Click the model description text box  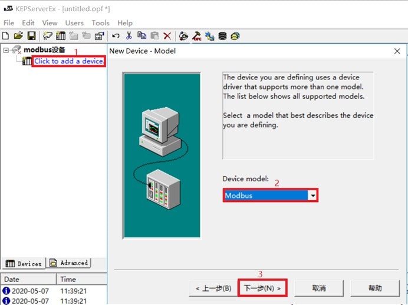pyautogui.click(x=298, y=115)
